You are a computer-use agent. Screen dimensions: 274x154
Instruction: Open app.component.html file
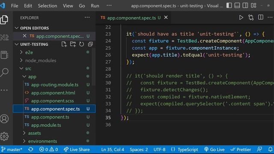[54, 93]
